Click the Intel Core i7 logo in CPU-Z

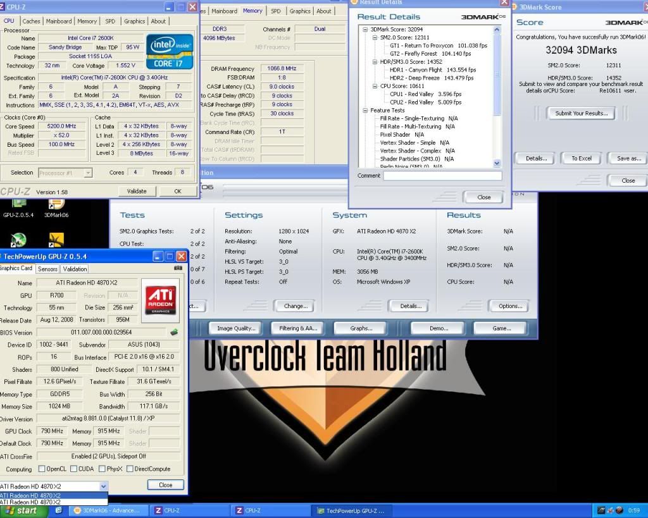pyautogui.click(x=170, y=51)
